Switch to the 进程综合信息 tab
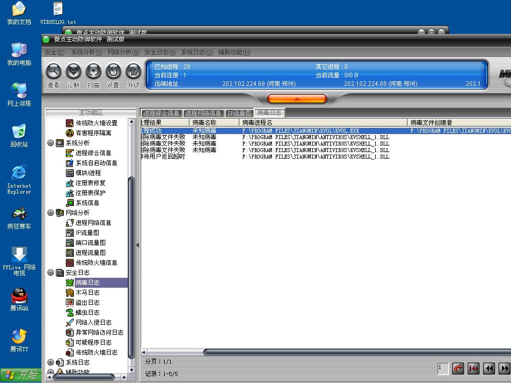This screenshot has height=383, width=511. click(x=161, y=113)
